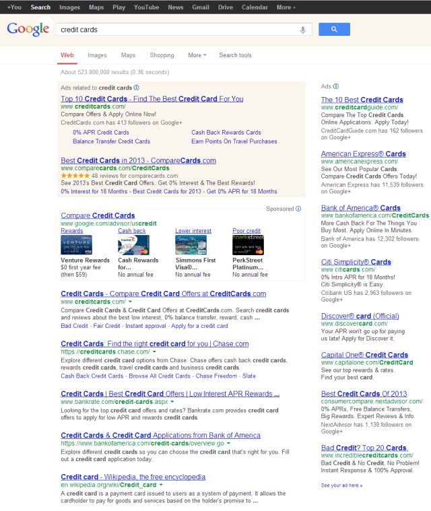
Task: Open 'Discover® card (Official)' sidebar ad
Action: (x=360, y=316)
